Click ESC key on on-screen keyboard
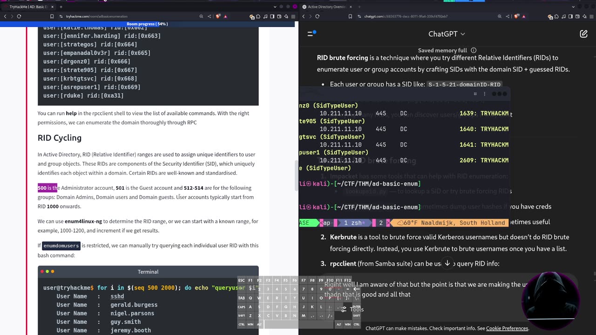The height and width of the screenshot is (335, 596). pos(242,281)
